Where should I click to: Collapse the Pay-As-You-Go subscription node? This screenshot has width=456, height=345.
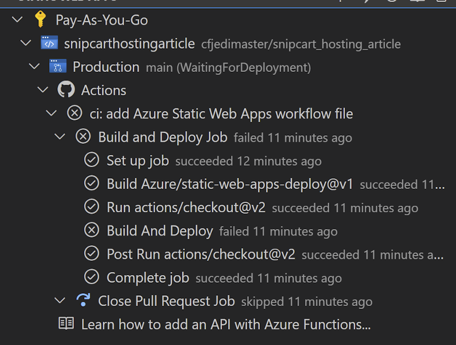point(17,19)
